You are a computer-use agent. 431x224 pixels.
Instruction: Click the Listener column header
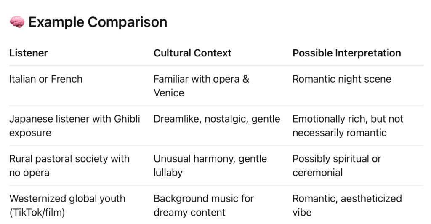[x=29, y=53]
